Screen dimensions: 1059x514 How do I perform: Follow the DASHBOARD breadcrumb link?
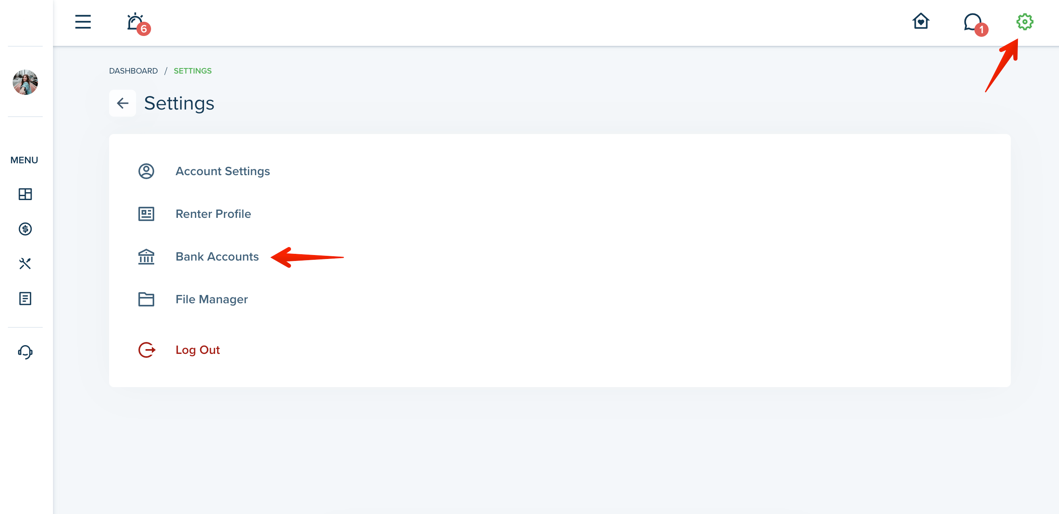[x=133, y=71]
